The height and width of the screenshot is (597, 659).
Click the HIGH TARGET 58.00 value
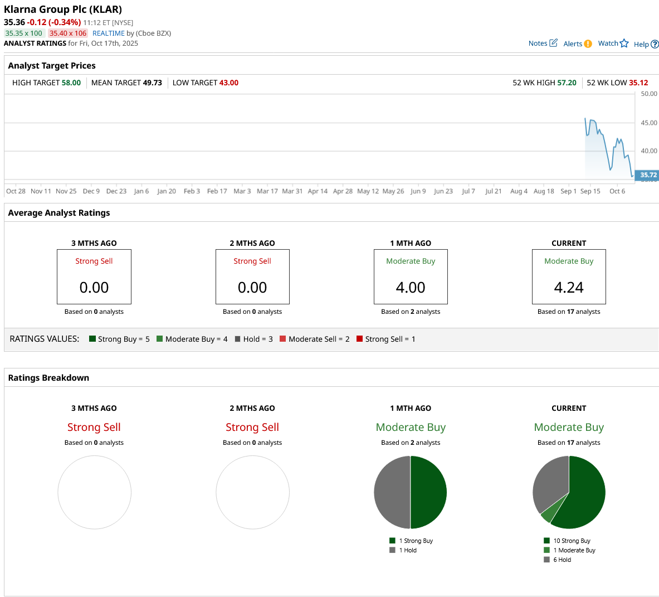tap(71, 83)
